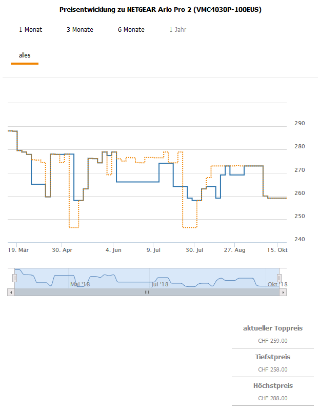Image resolution: width=319 pixels, height=410 pixels.
Task: Click the 30. Jul axis date label
Action: (x=194, y=250)
